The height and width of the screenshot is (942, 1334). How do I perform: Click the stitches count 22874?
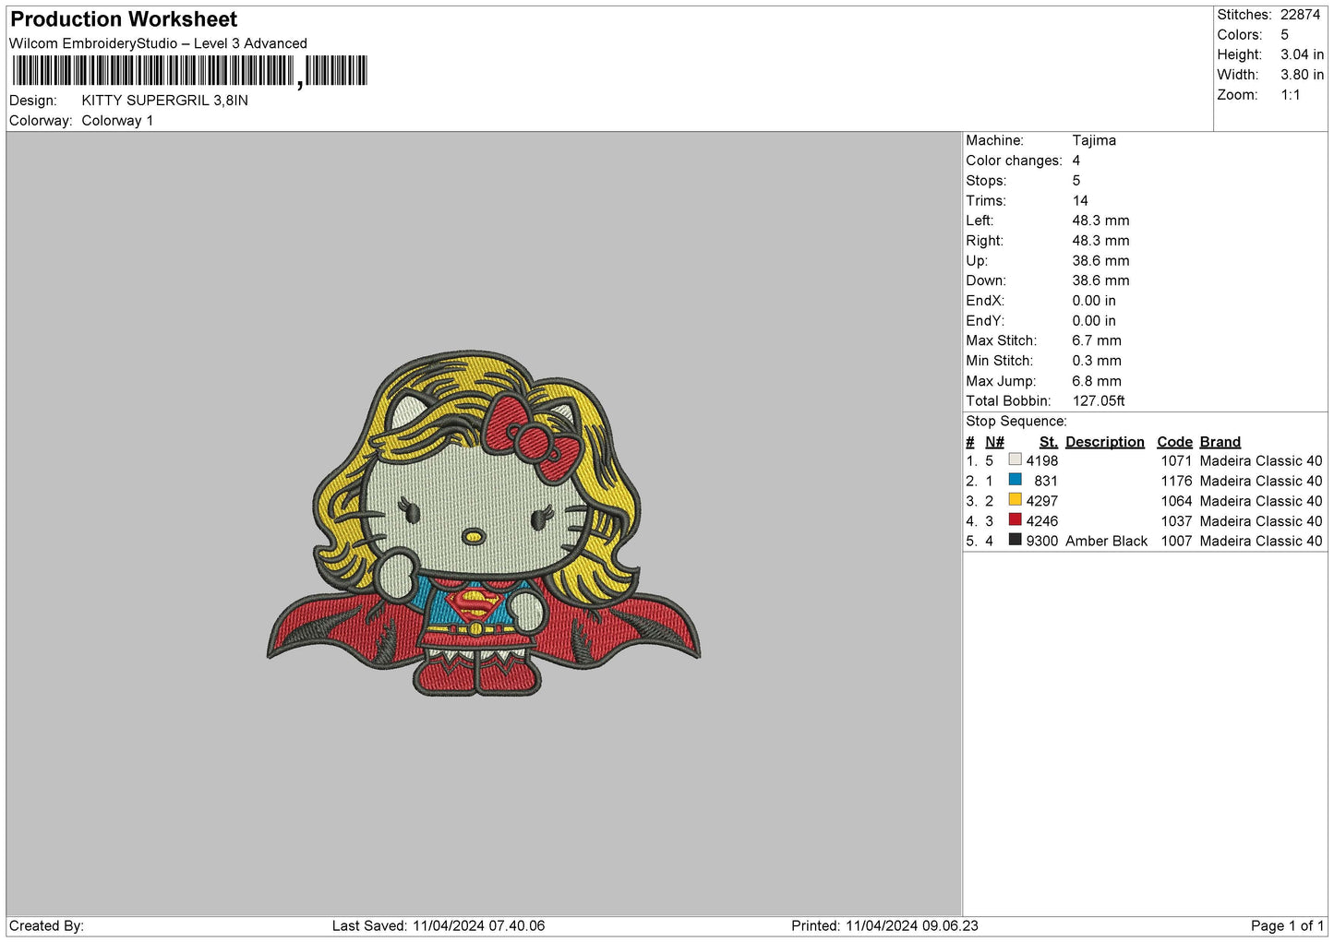[1300, 15]
